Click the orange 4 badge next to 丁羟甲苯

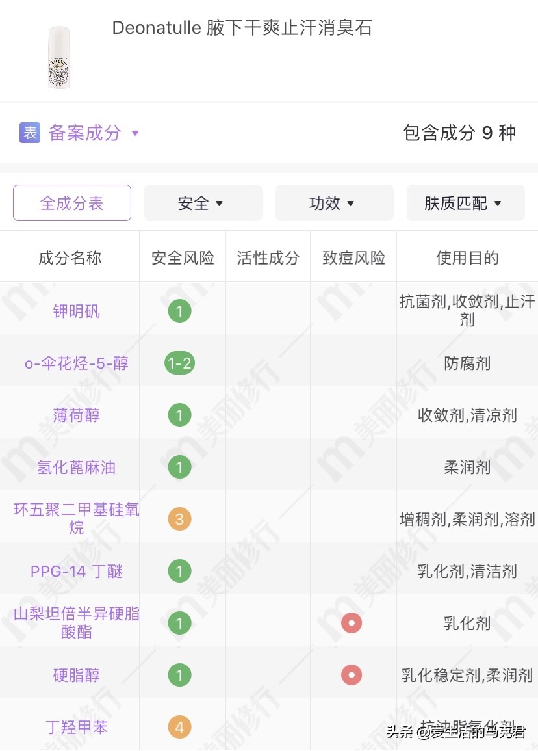[180, 727]
